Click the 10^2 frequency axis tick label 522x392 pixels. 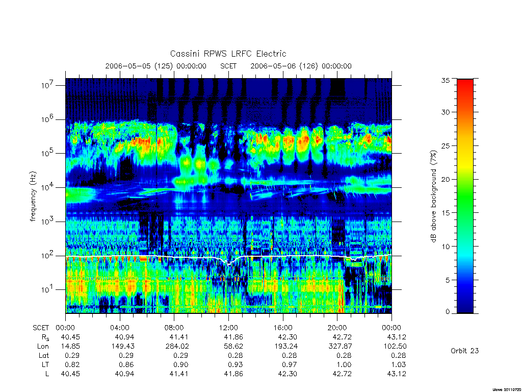click(47, 256)
